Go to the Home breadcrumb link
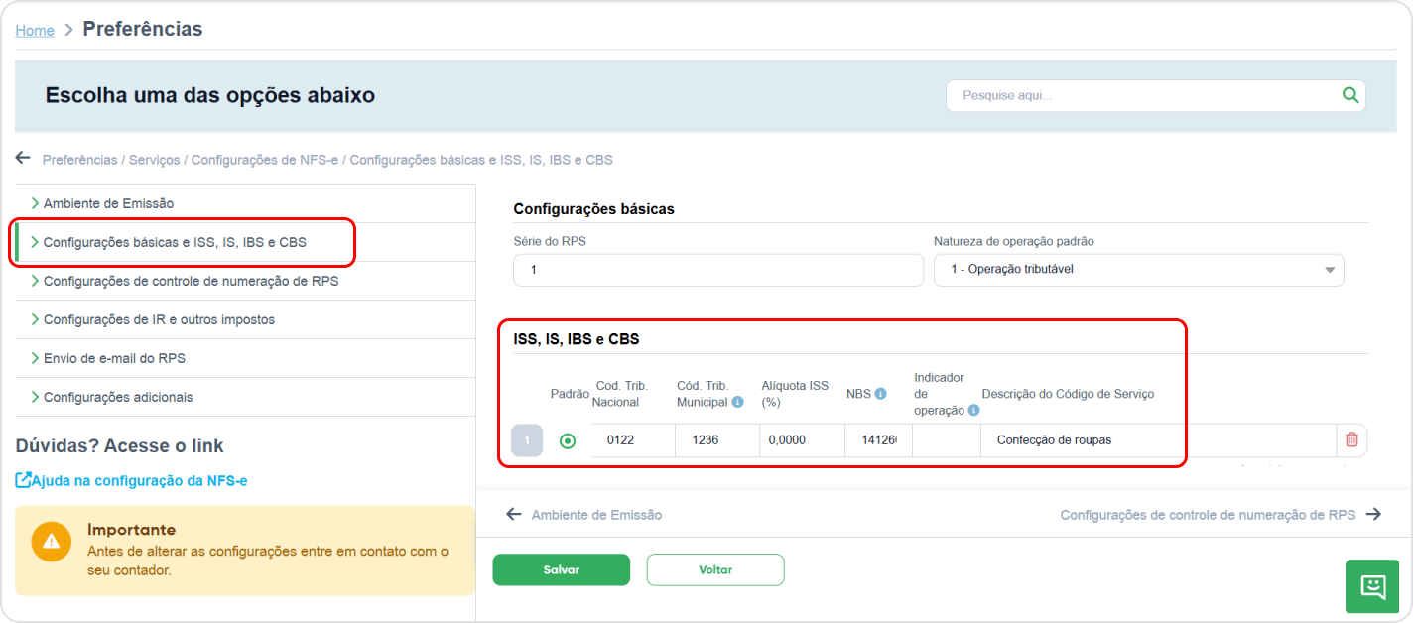 [35, 30]
